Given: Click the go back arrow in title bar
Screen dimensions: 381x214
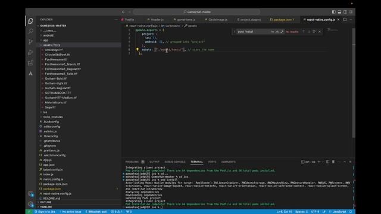Looking at the screenshot, I should pos(123,12).
